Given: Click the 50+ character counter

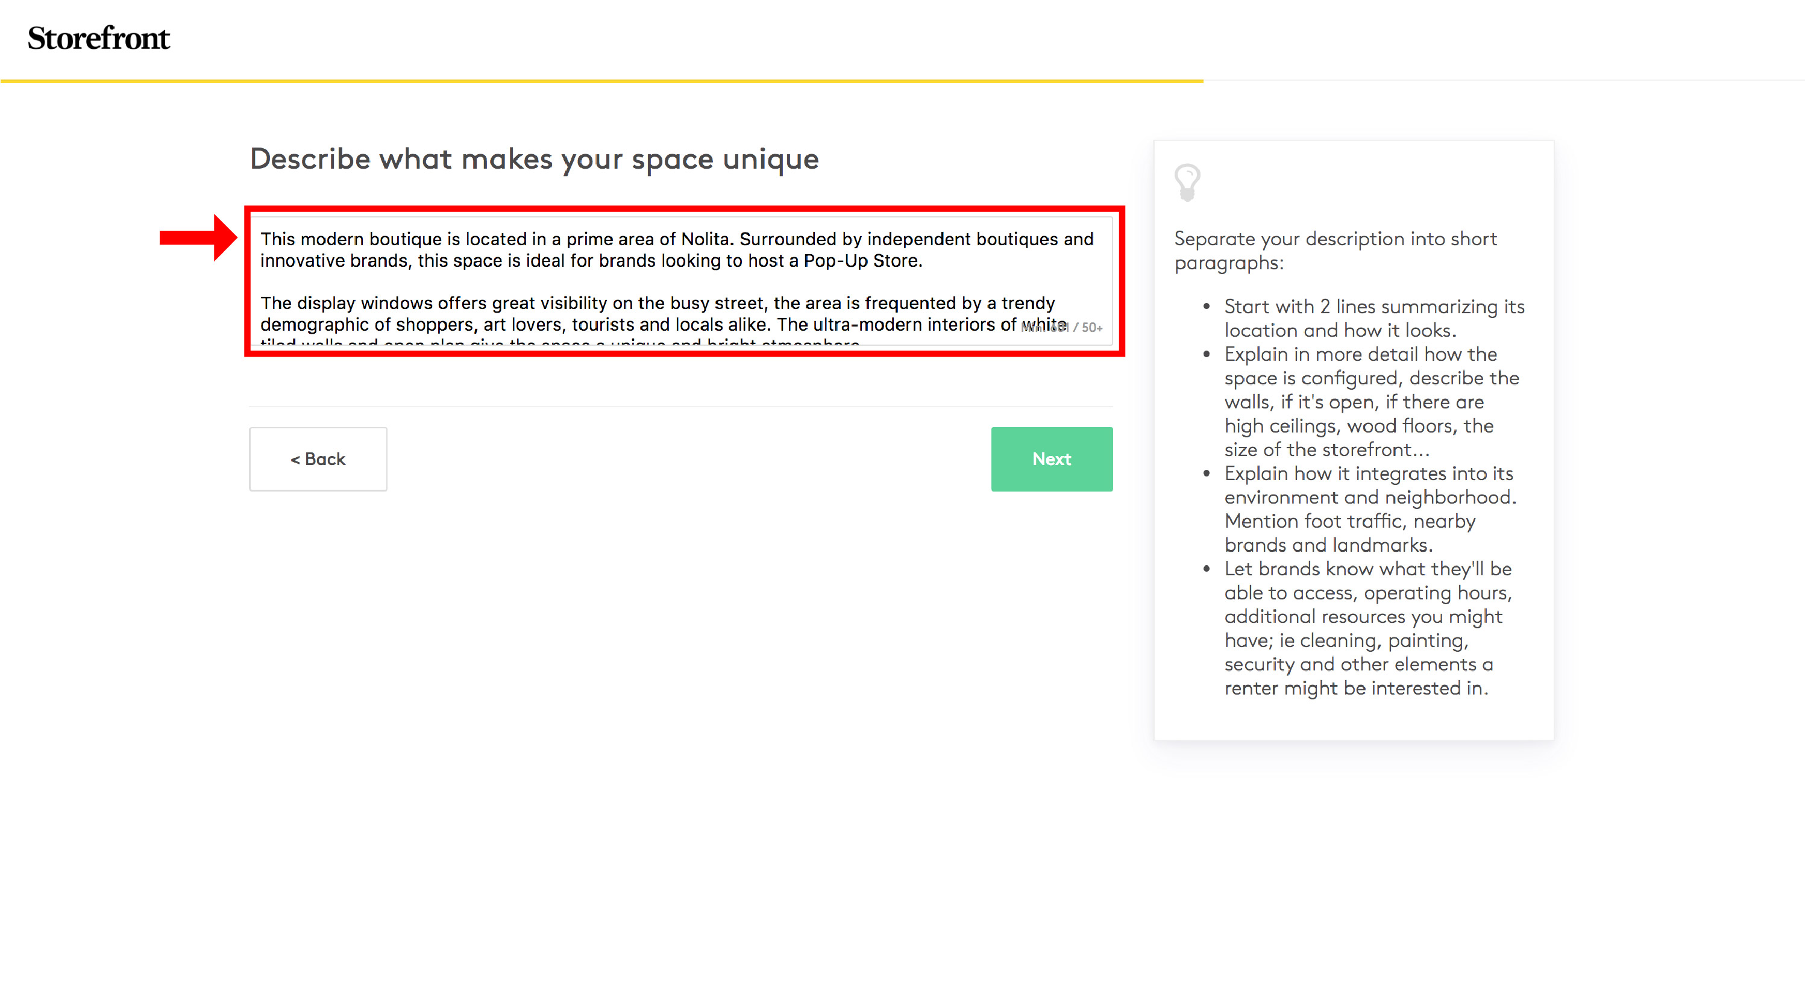Looking at the screenshot, I should [1091, 327].
